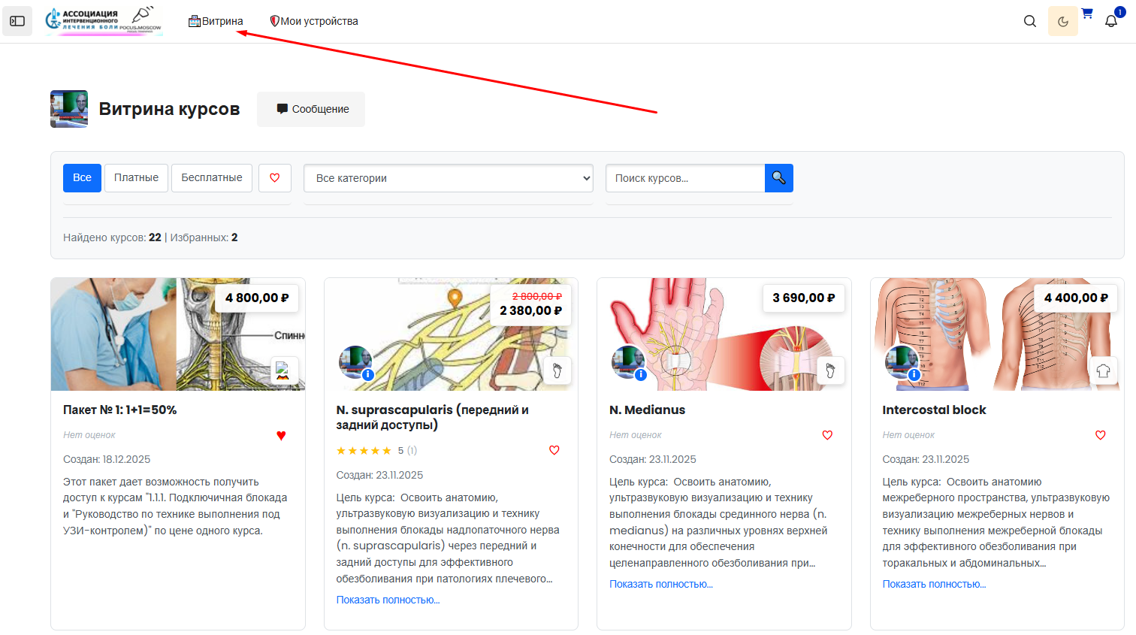Open the search icon in header
Viewport: 1136px width, 635px height.
pyautogui.click(x=1030, y=21)
